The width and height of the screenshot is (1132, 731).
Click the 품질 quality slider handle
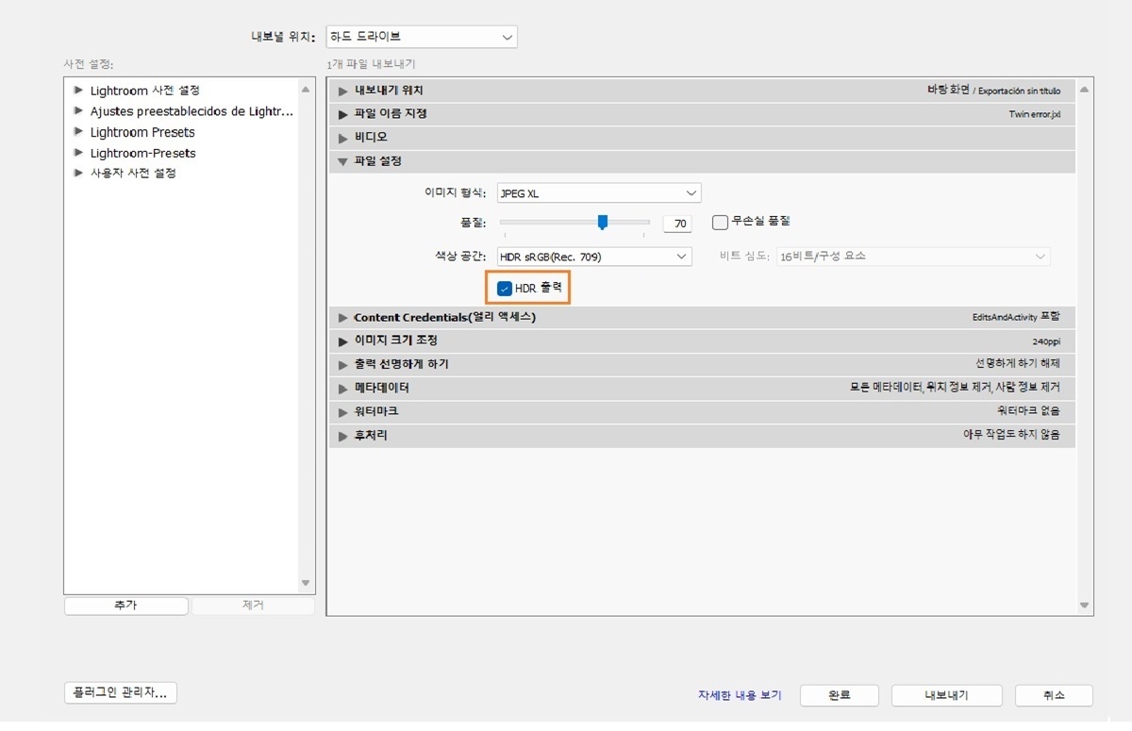point(602,222)
